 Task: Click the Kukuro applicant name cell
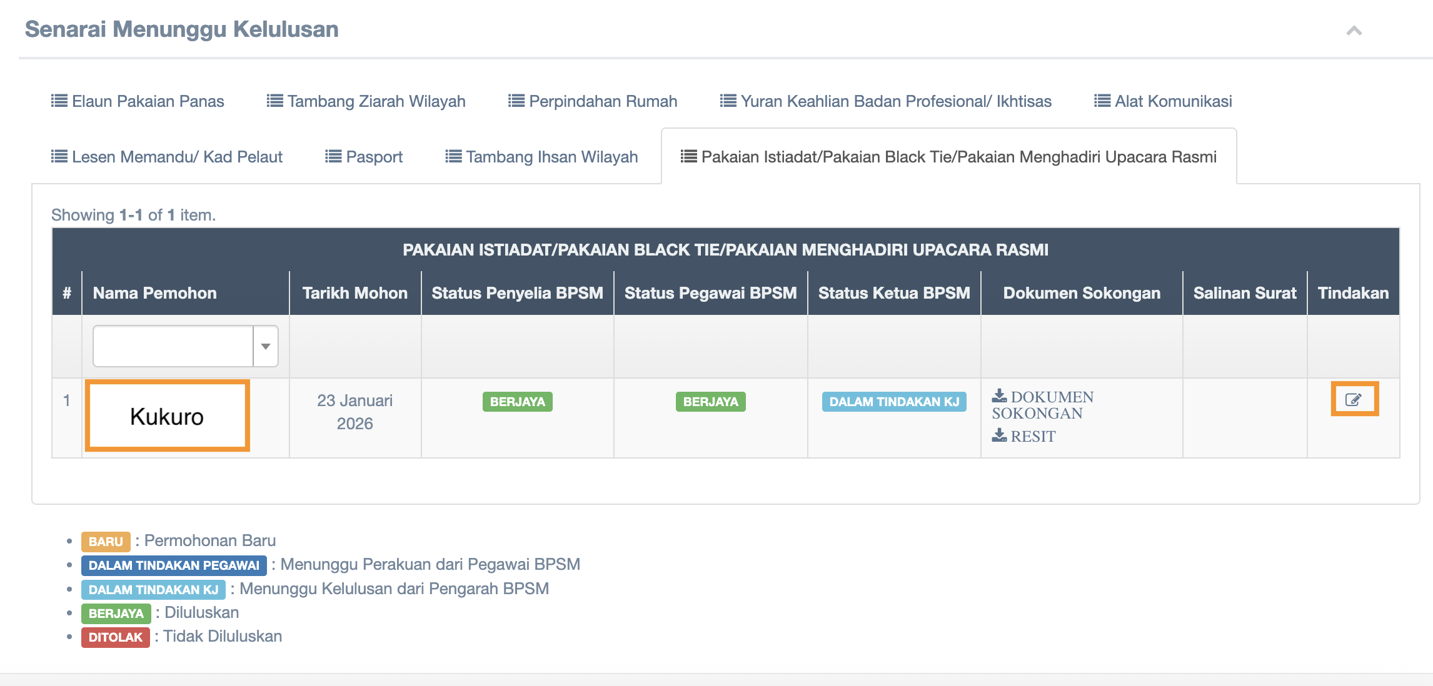pos(167,416)
